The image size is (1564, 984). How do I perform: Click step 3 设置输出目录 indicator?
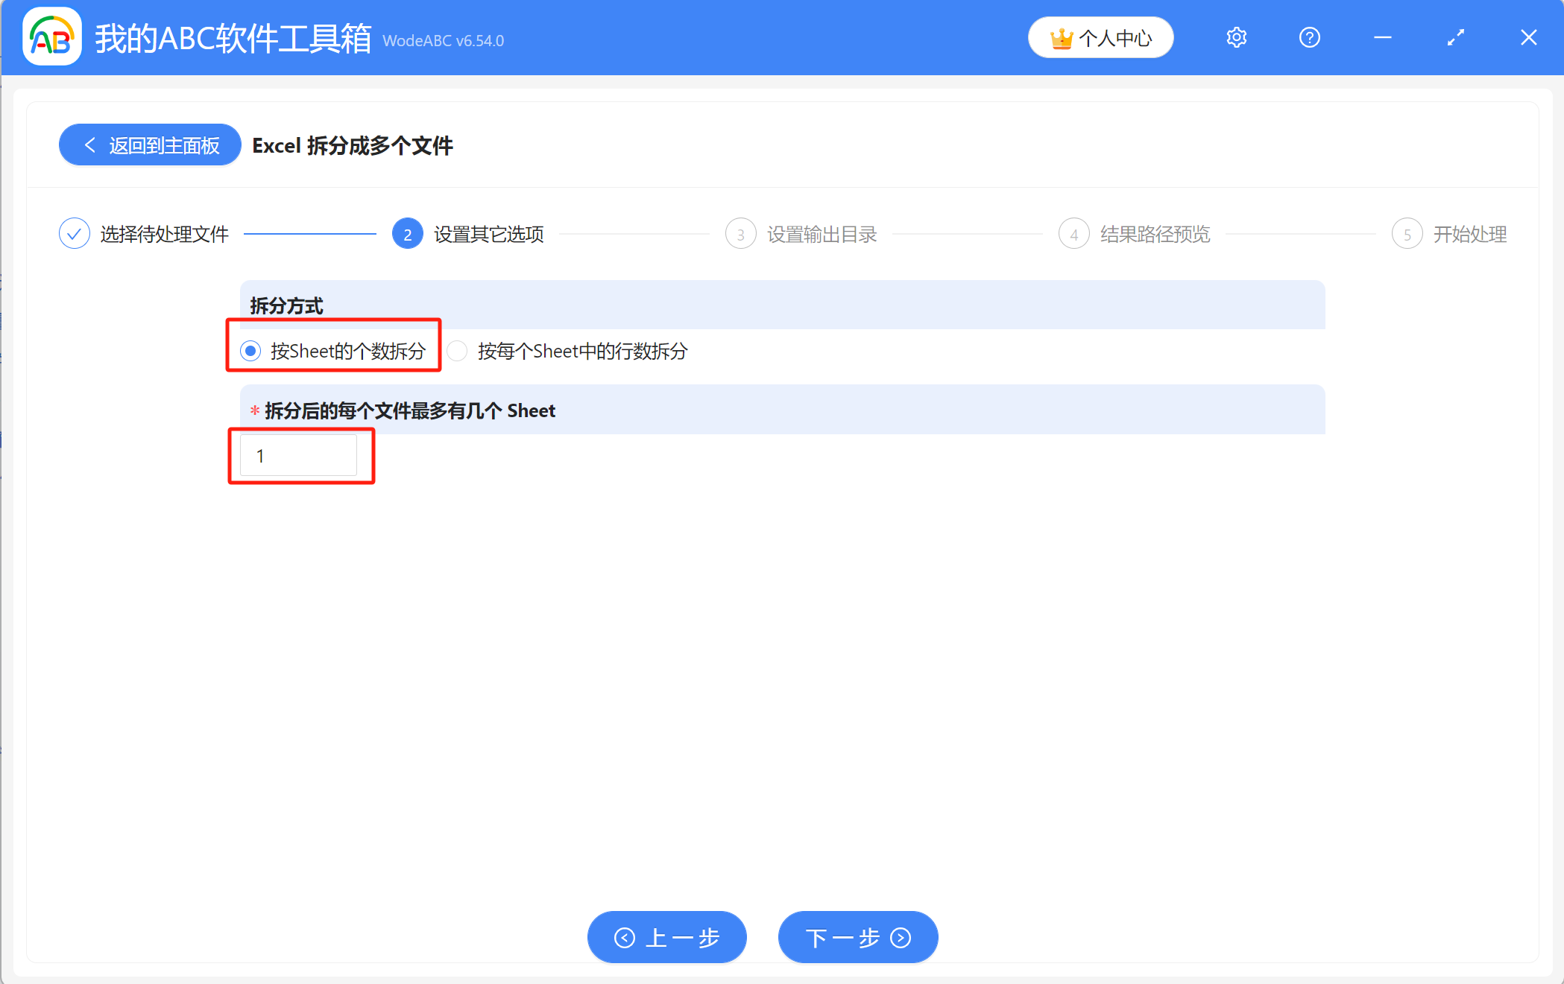click(x=740, y=233)
